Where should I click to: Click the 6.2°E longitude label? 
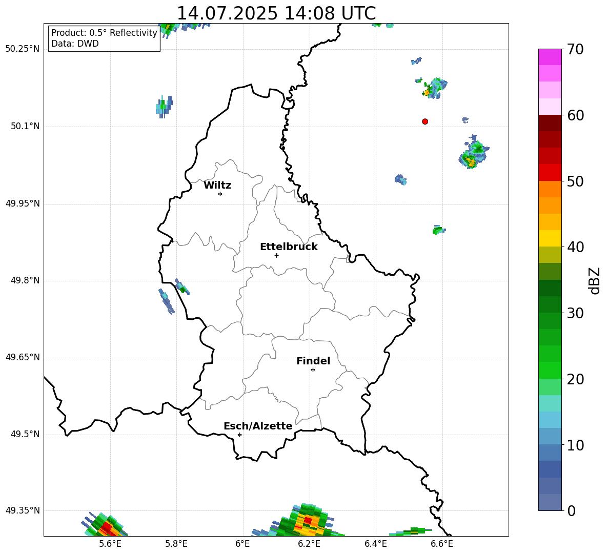(309, 544)
